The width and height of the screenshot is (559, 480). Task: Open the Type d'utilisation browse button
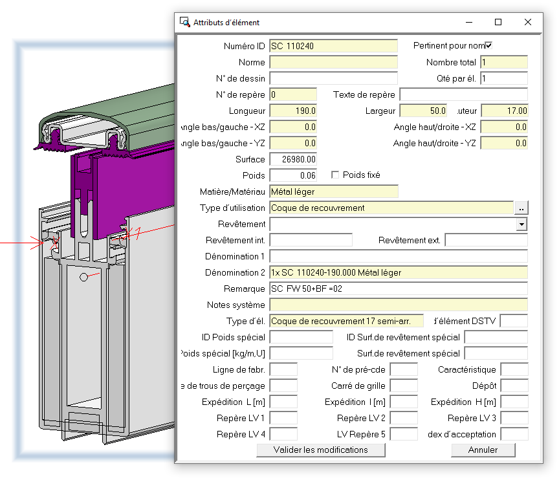(521, 208)
